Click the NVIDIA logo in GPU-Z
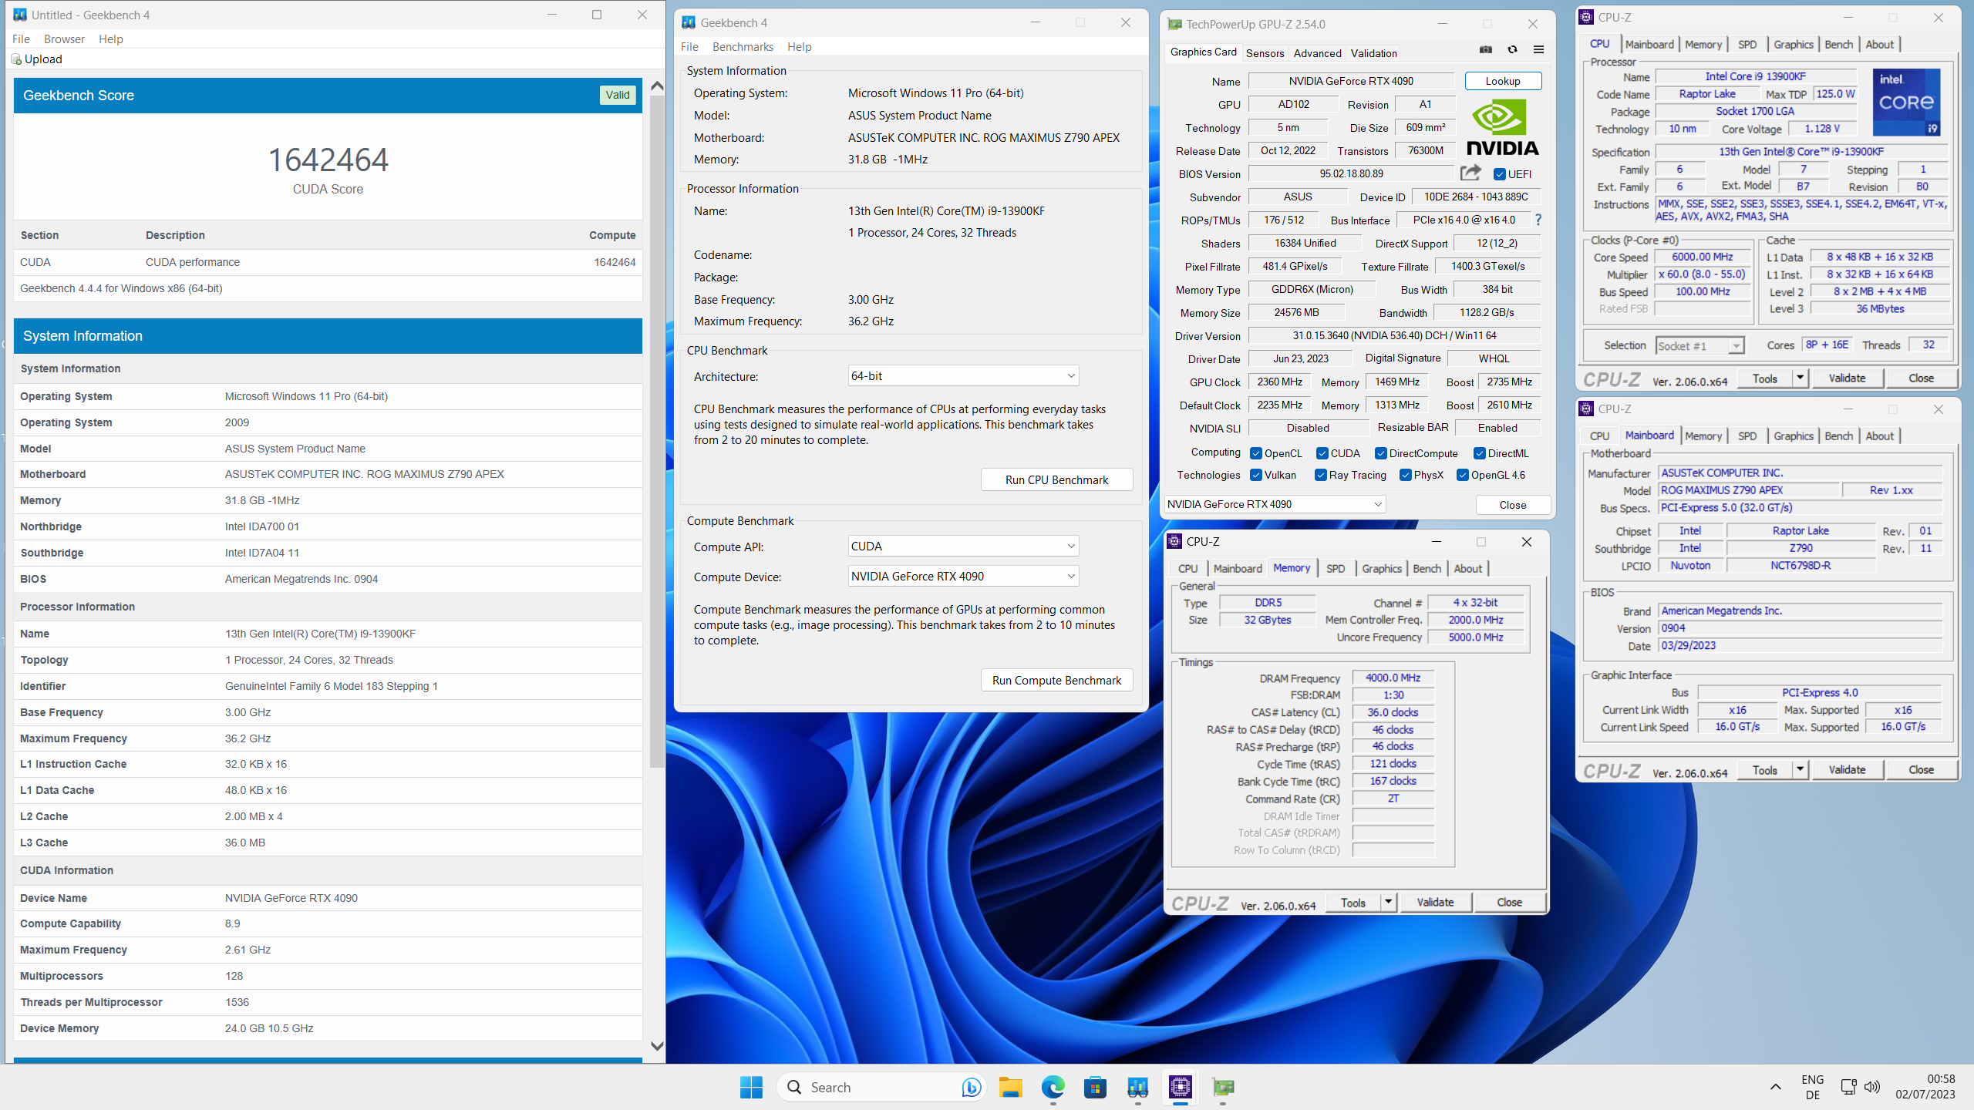Viewport: 1974px width, 1110px height. (1502, 129)
